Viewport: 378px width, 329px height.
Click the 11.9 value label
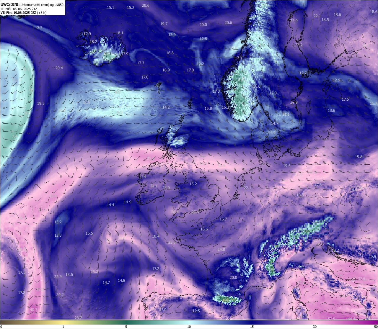(272, 133)
